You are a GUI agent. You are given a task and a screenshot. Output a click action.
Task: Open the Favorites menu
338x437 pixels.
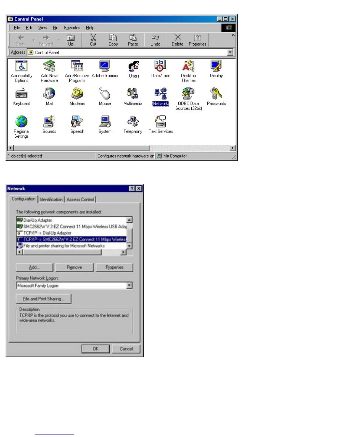pyautogui.click(x=72, y=28)
